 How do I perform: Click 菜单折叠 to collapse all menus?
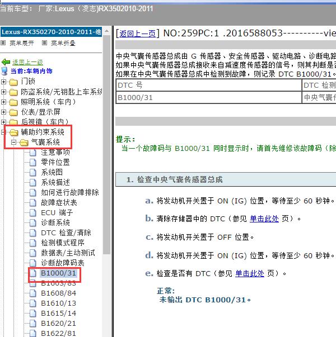coord(63,43)
